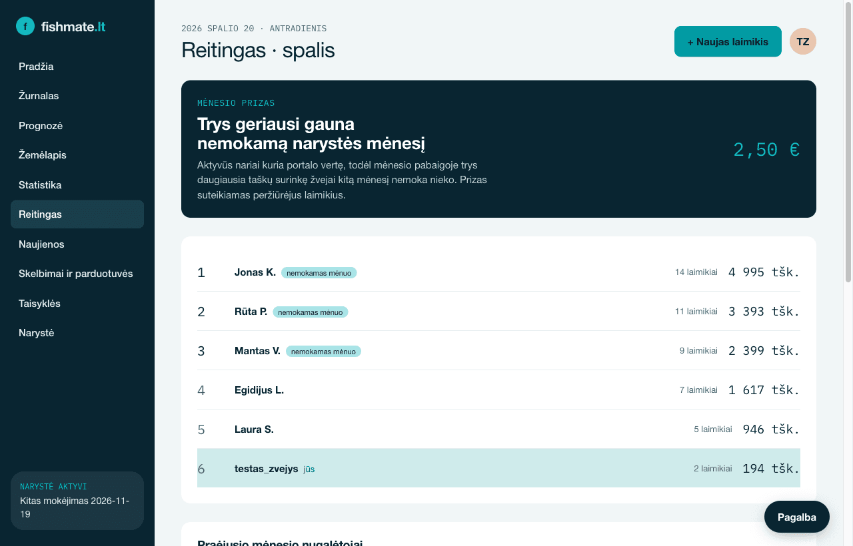Select Narystė in the sidebar
This screenshot has width=853, height=546.
[77, 333]
